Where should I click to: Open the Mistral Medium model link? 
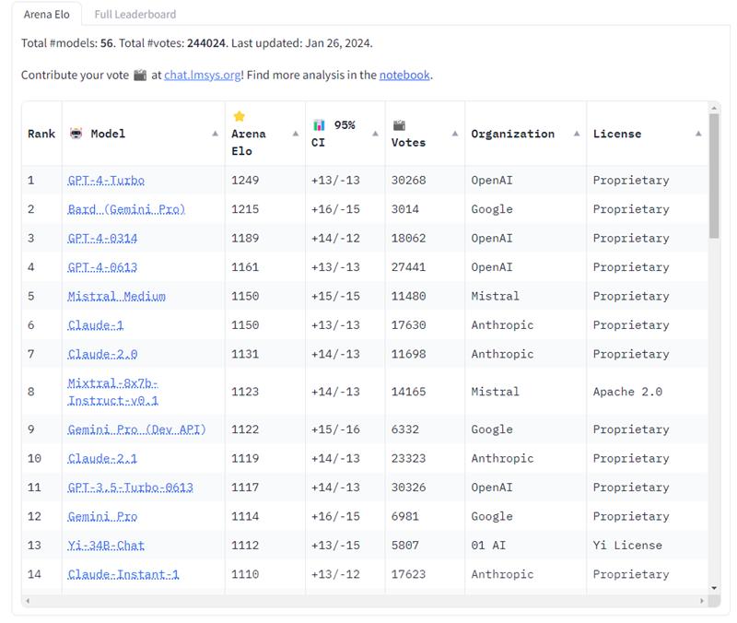(x=117, y=296)
